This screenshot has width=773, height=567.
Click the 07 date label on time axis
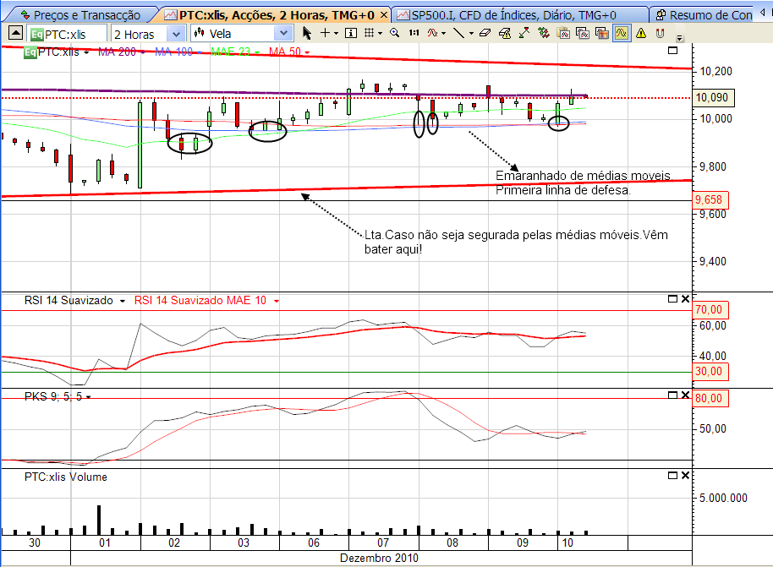pyautogui.click(x=383, y=542)
